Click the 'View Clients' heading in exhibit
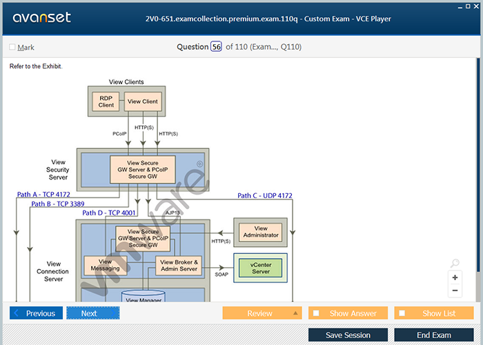Viewport: 483px width, 345px height. point(126,82)
